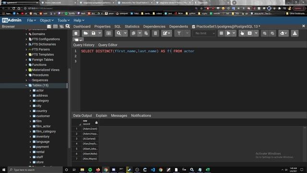This screenshot has width=307, height=173.
Task: Click the Copy rows icon
Action: click(133, 33)
